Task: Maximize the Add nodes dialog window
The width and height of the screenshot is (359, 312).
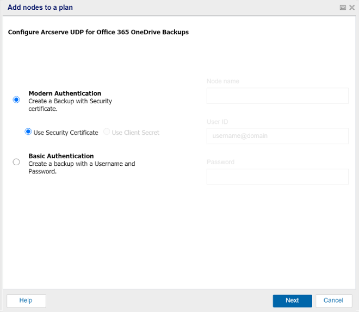Action: click(343, 8)
